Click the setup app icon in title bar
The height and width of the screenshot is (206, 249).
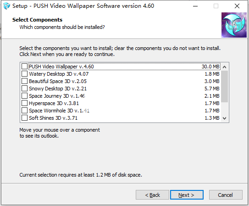pos(6,6)
